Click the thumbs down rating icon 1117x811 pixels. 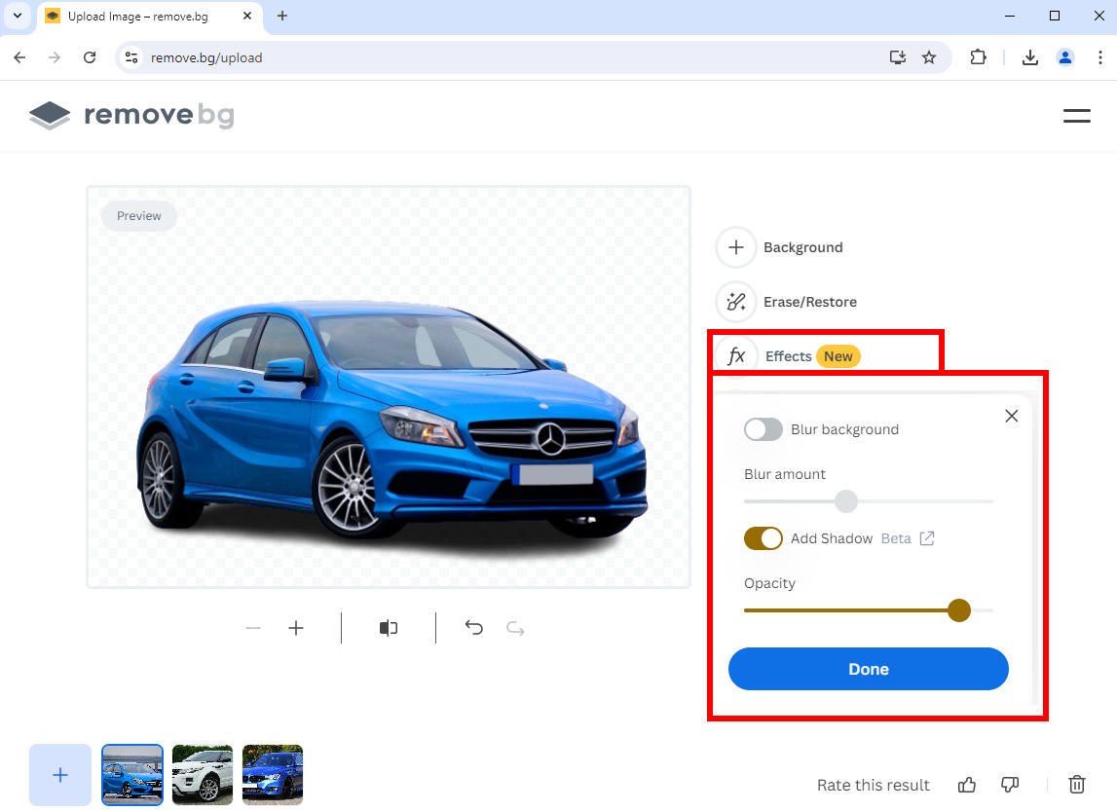1010,785
